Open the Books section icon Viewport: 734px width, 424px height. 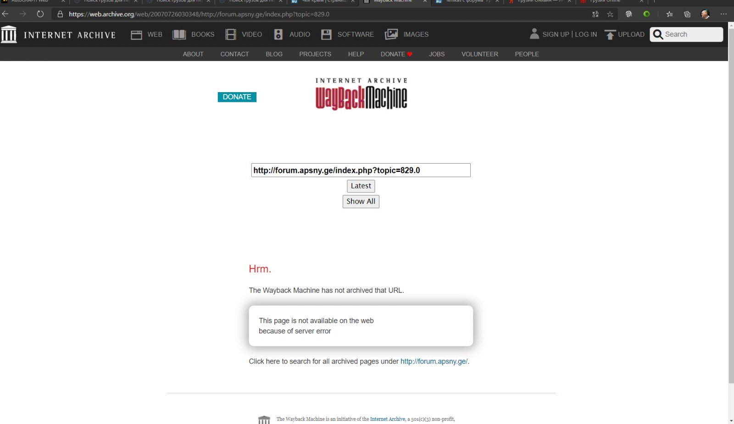(179, 34)
